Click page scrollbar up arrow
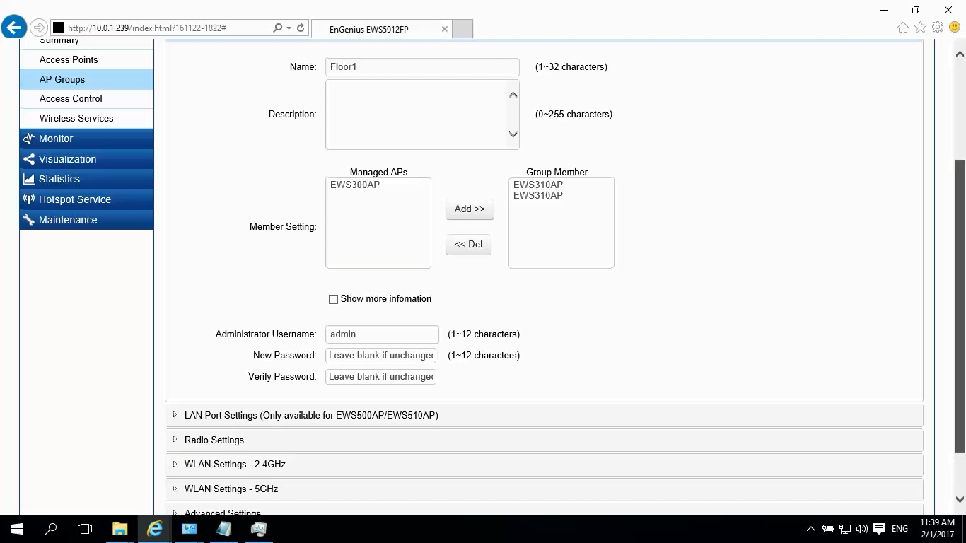 pos(960,54)
